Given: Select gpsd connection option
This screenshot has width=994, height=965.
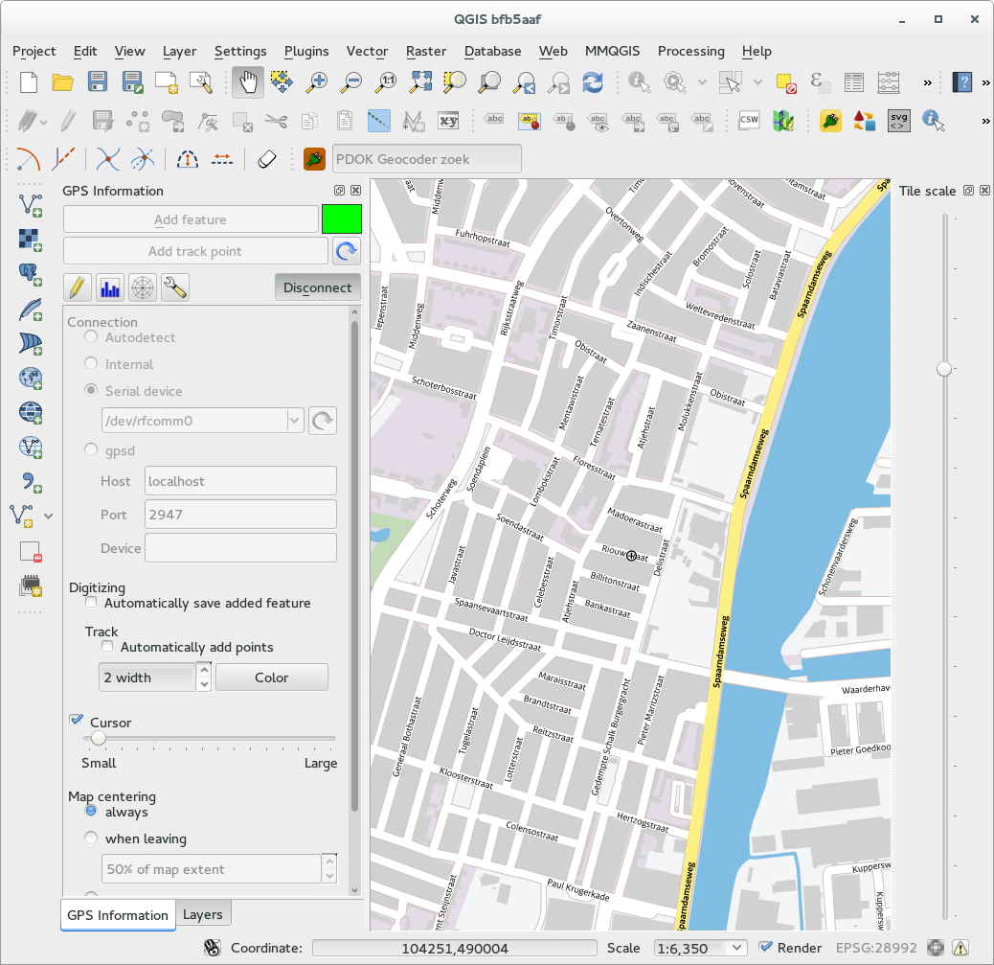Looking at the screenshot, I should tap(91, 449).
